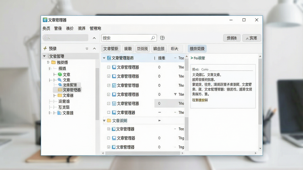Click the ▼ dropdown arrow in the 'Tde' row
303x170 pixels.
click(175, 94)
